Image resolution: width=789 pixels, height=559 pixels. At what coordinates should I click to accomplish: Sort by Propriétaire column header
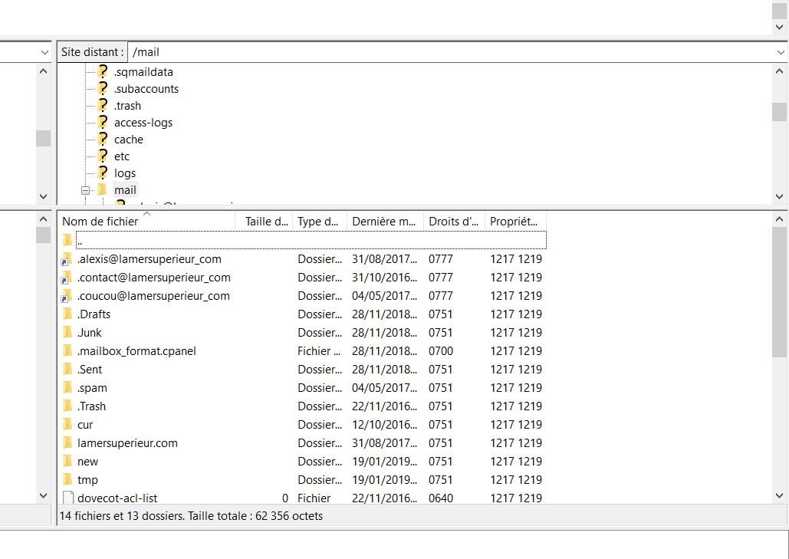515,222
